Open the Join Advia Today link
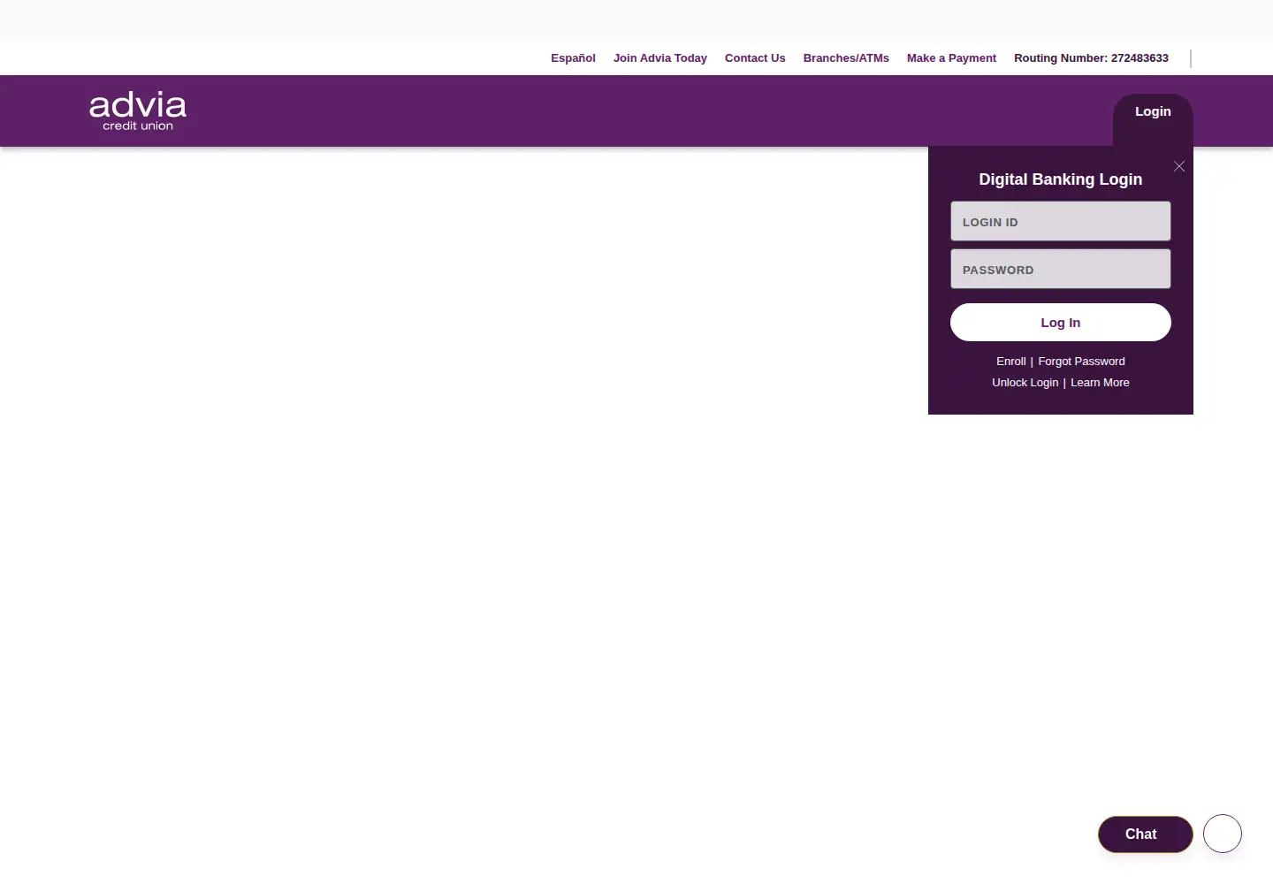 click(660, 58)
